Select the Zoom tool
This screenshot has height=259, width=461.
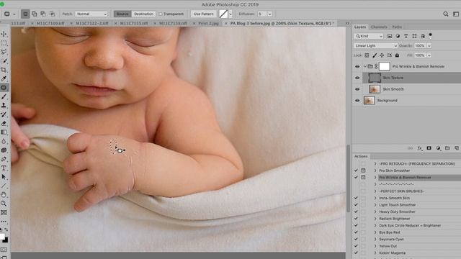click(4, 203)
